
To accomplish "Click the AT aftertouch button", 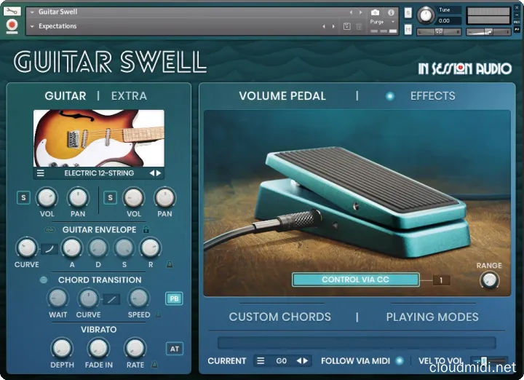I will point(174,349).
